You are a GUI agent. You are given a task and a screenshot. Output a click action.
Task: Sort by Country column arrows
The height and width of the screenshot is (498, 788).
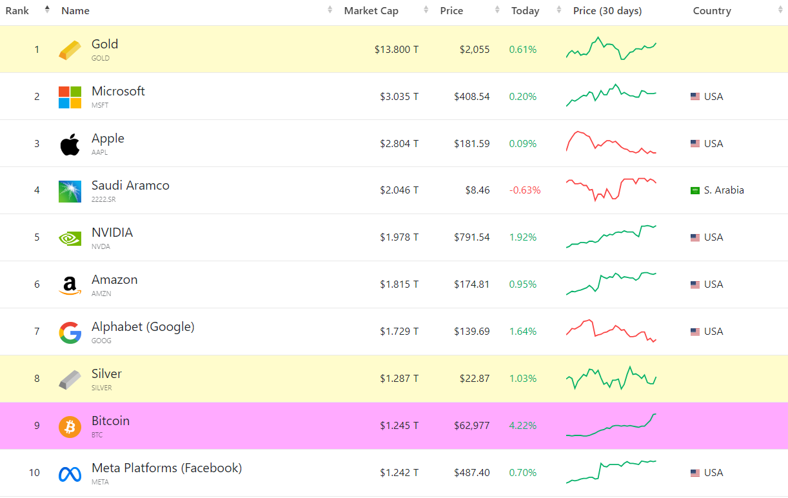[780, 10]
